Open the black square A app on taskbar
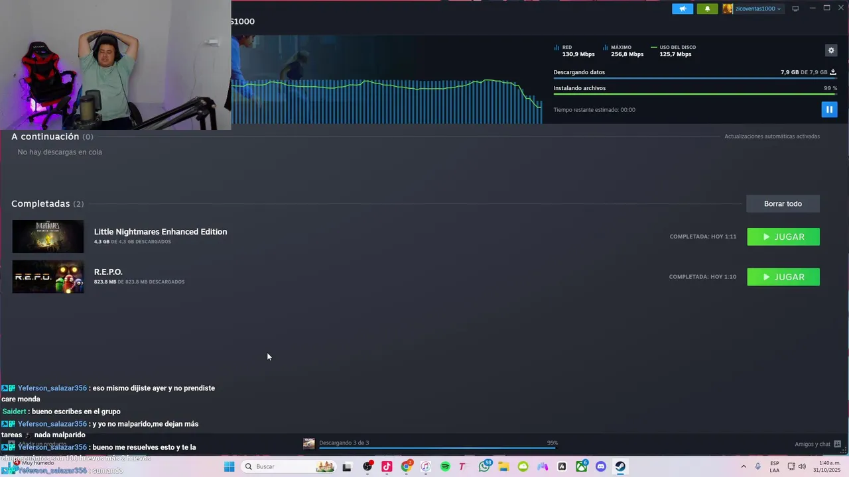Viewport: 849px width, 477px height. click(x=562, y=466)
